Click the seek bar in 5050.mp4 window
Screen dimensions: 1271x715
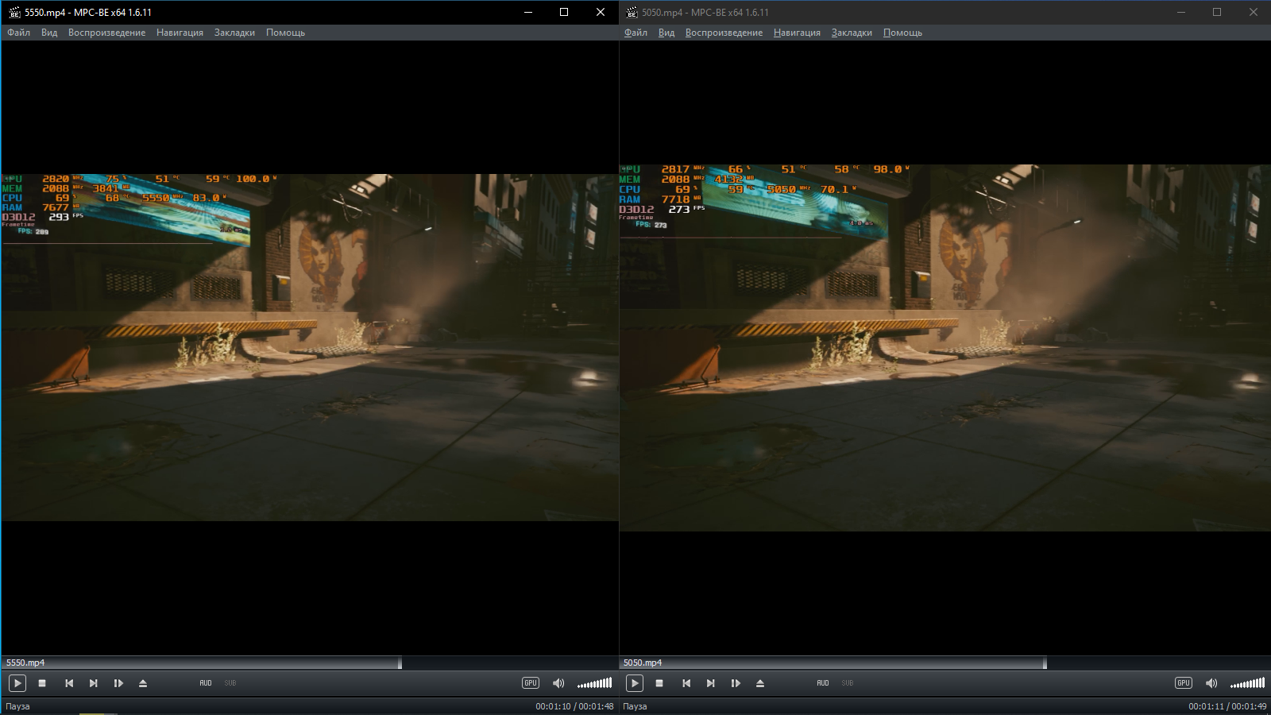point(945,663)
